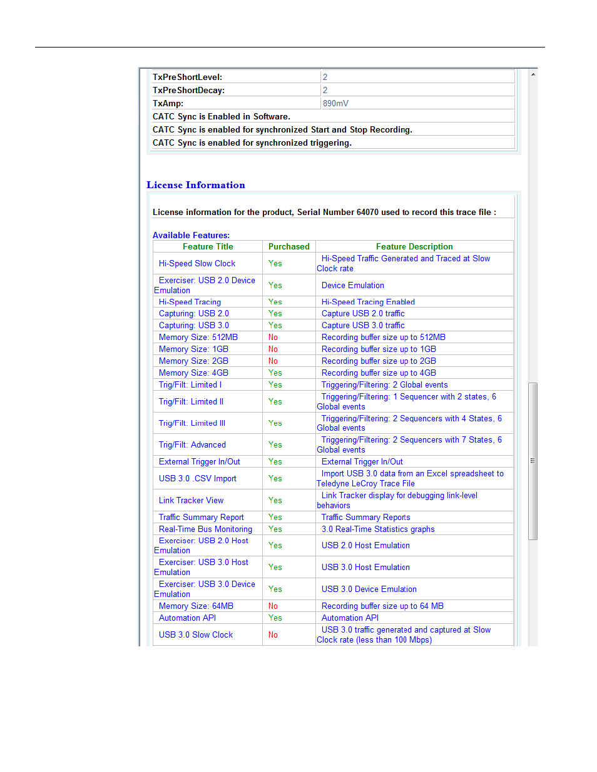597x772 pixels.
Task: Click the Import USB 3.0 data description
Action: [x=410, y=479]
